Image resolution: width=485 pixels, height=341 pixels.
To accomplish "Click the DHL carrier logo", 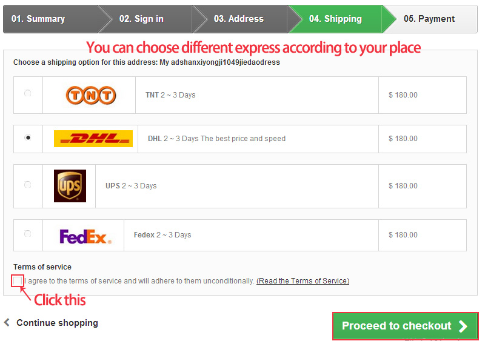I will 93,139.
